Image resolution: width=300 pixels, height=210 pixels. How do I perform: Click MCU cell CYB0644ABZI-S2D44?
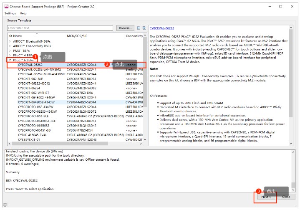click(x=81, y=97)
